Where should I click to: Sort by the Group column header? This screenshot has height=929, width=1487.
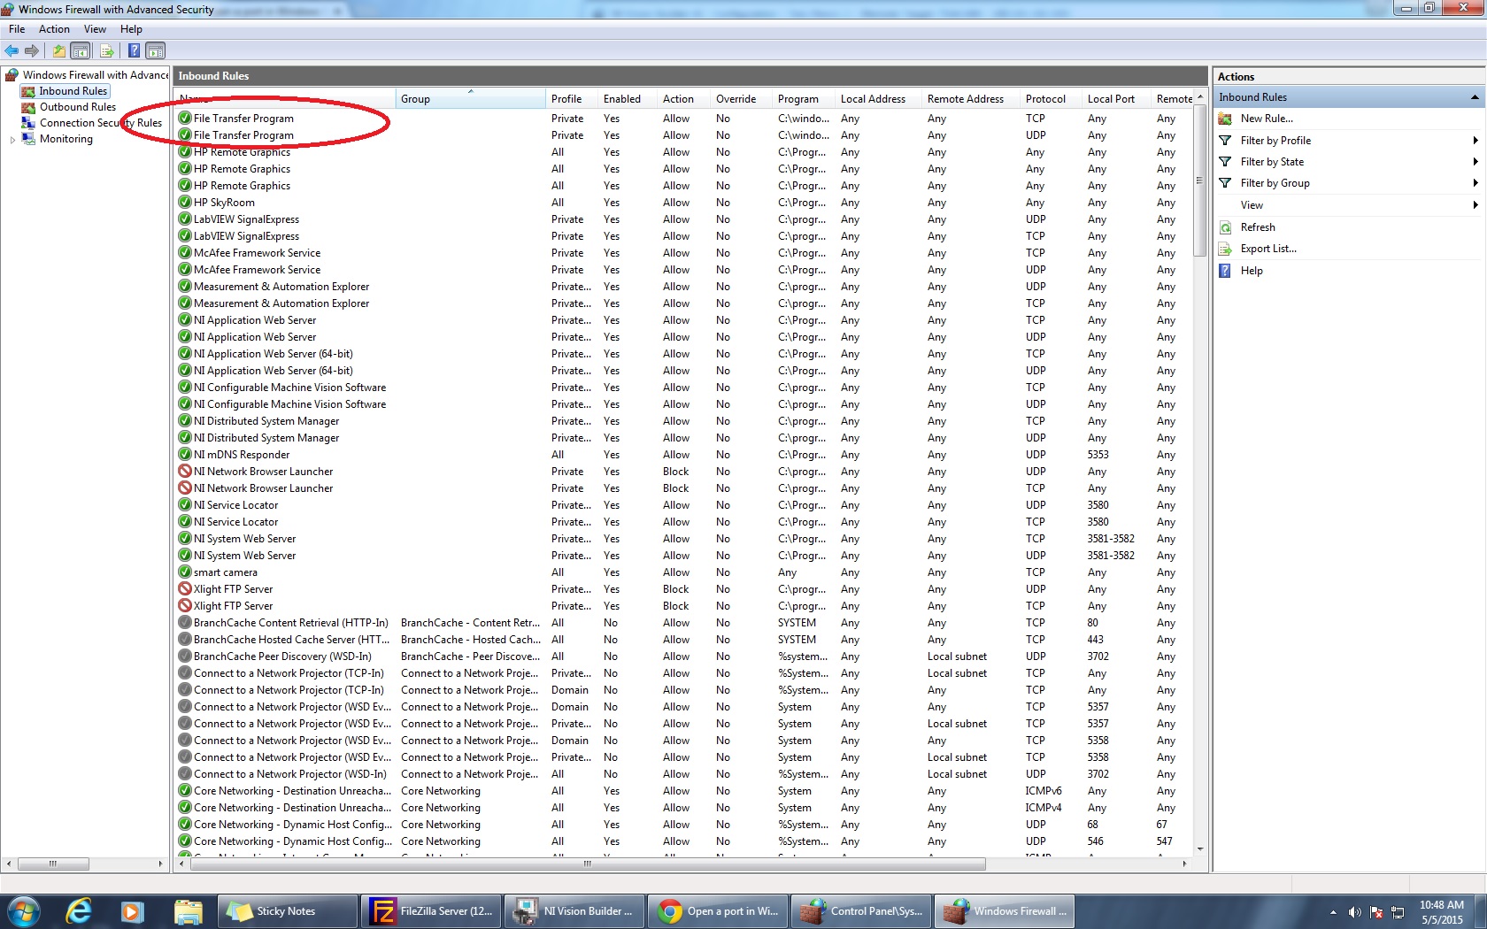pos(470,99)
